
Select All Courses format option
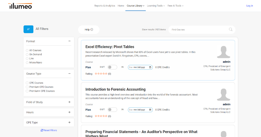click(27, 50)
